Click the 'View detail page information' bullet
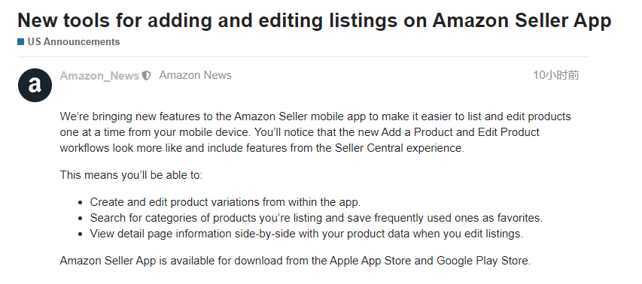This screenshot has height=284, width=642. [x=306, y=234]
